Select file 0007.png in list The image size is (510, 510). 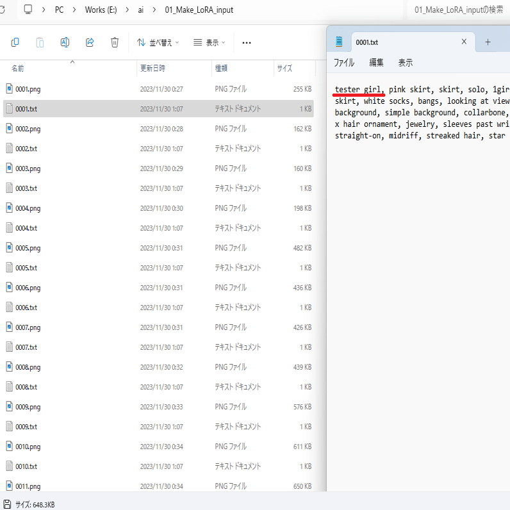pyautogui.click(x=158, y=327)
